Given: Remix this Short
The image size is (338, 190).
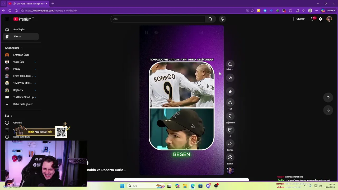Looking at the screenshot, I should point(230,157).
